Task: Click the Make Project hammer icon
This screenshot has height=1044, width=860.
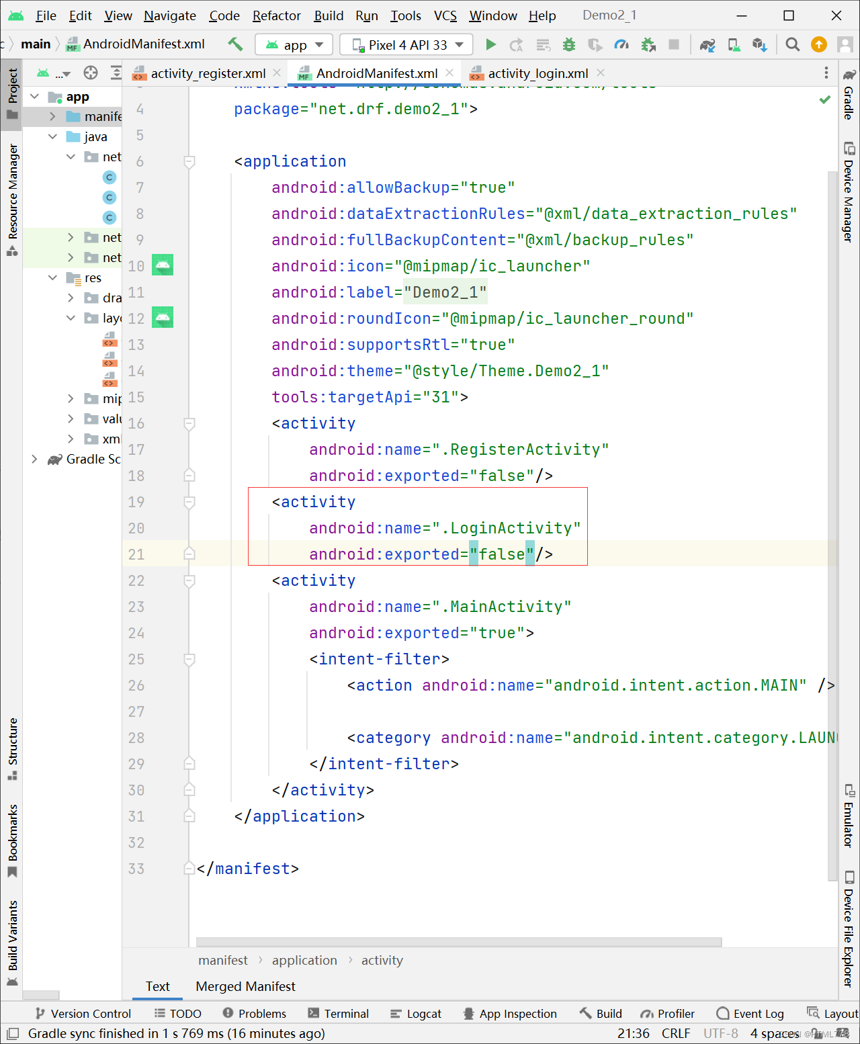Action: click(x=235, y=44)
